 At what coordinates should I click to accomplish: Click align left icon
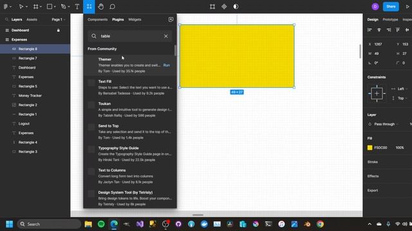(370, 30)
